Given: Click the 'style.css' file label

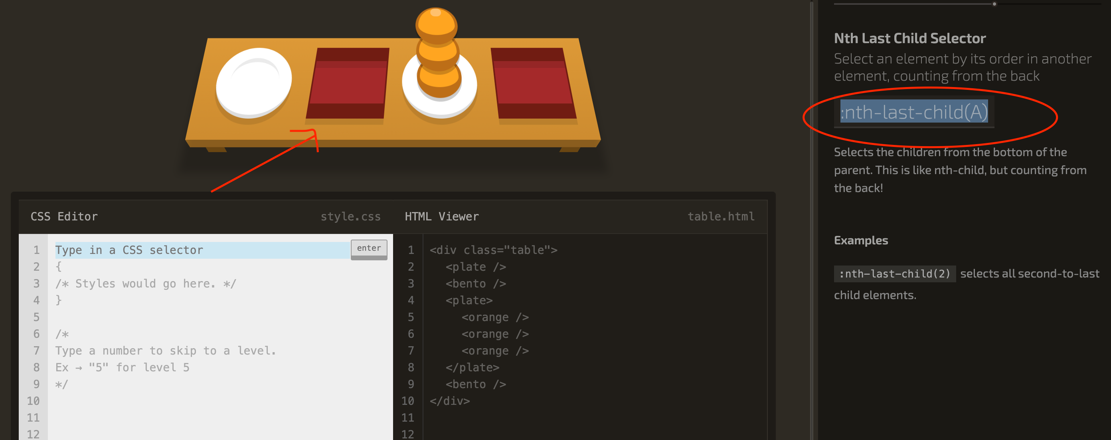Looking at the screenshot, I should tap(350, 216).
